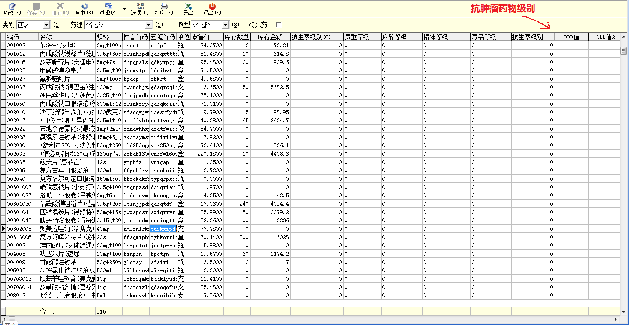629x325 pixels.
Task: Select the drug name 苯海索(安坦)
Action: (x=67, y=46)
